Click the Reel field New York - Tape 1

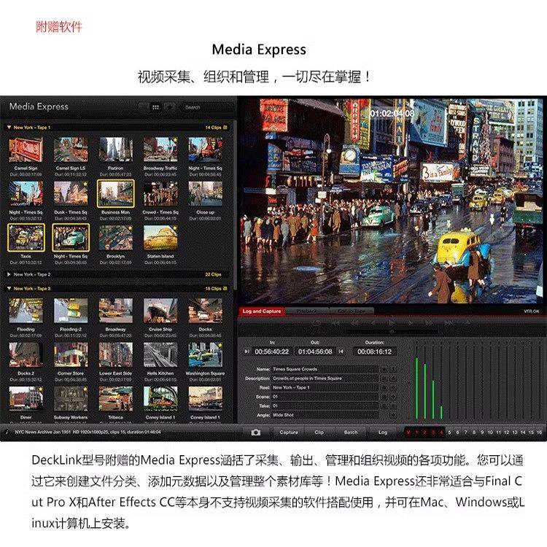[x=325, y=387]
